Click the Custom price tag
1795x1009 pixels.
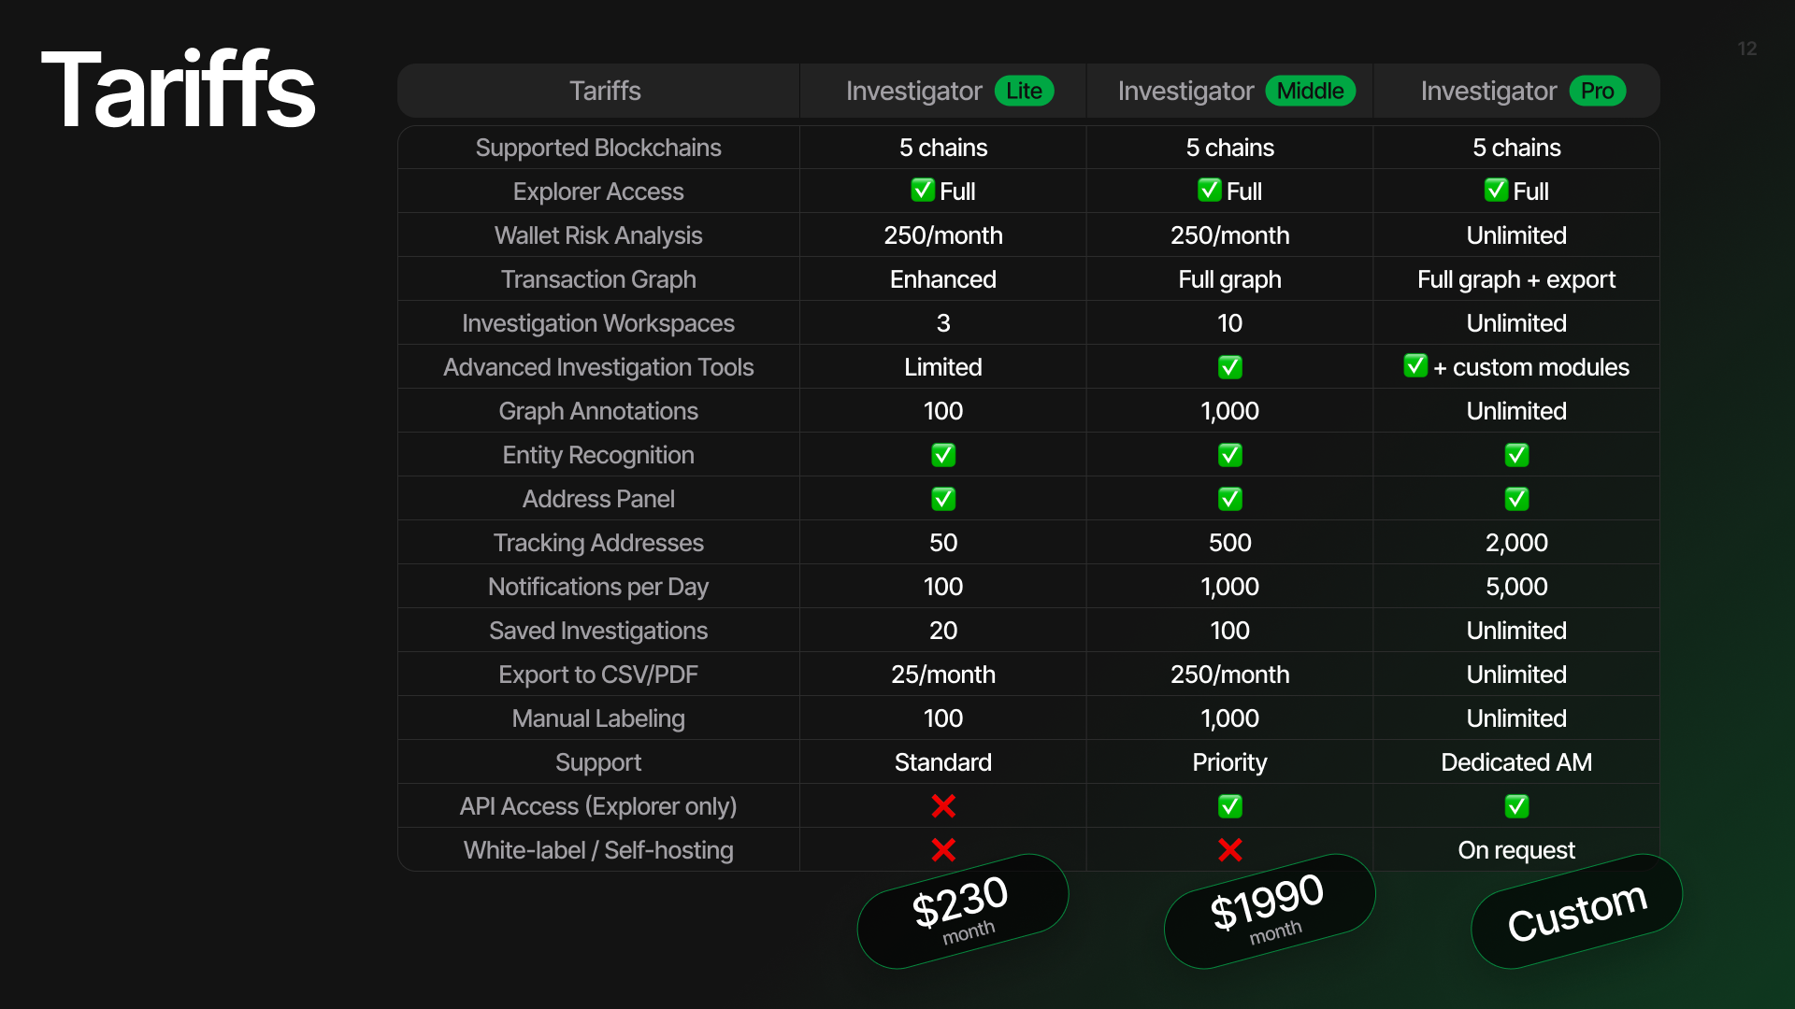[x=1576, y=911]
